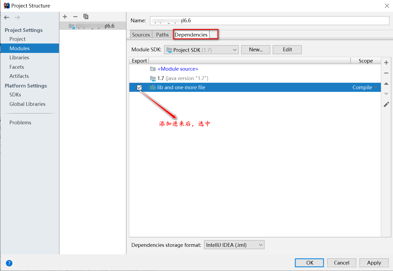
Task: Switch to the Dependencies tab
Action: 191,35
